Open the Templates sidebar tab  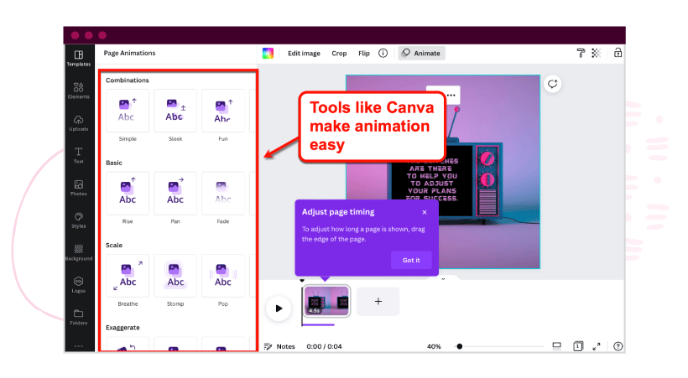(x=78, y=58)
